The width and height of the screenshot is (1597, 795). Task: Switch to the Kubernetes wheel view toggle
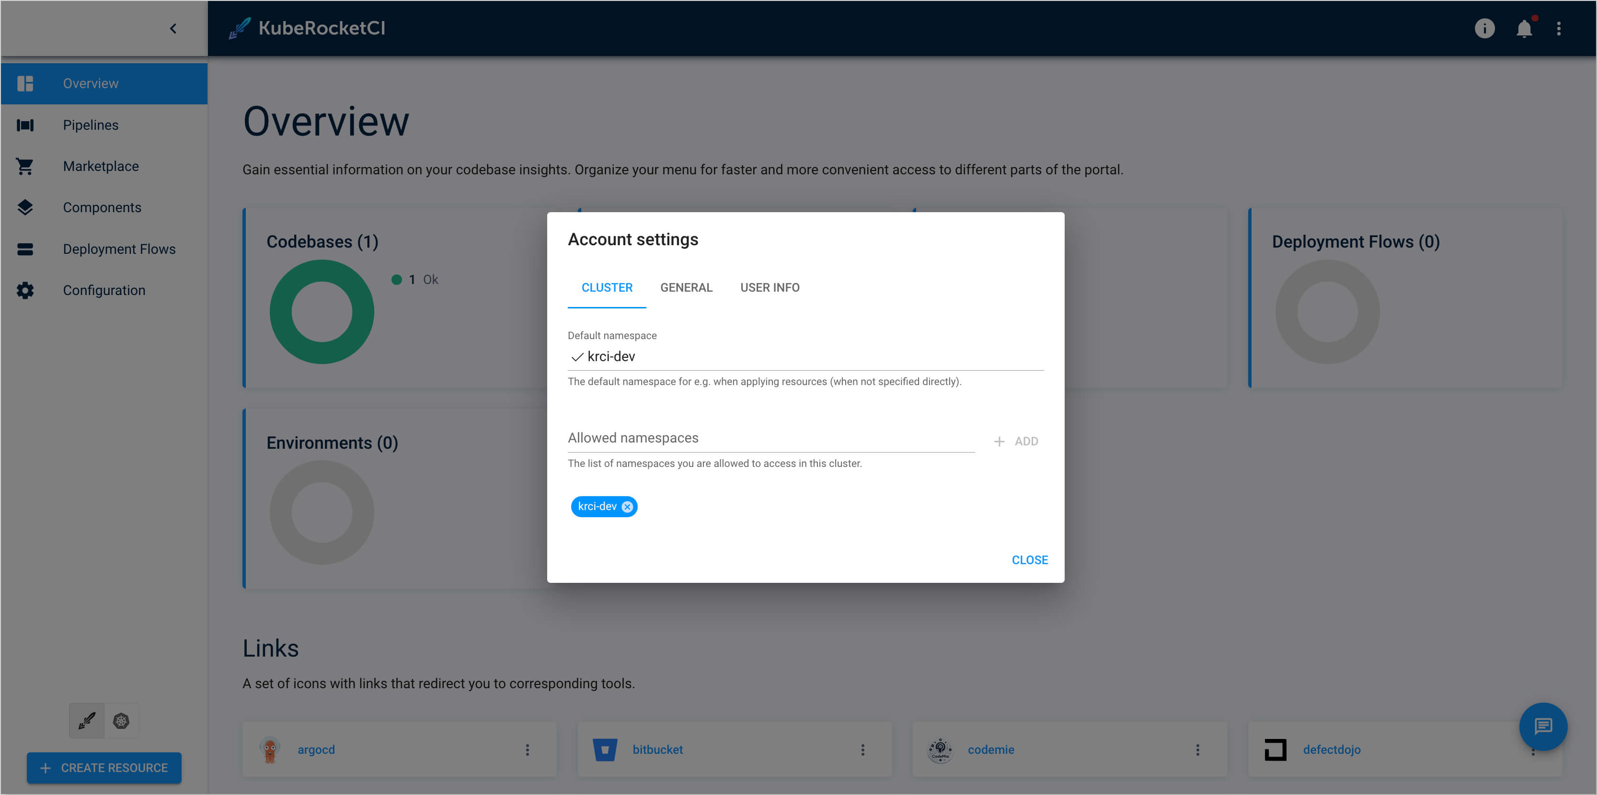[x=121, y=721]
